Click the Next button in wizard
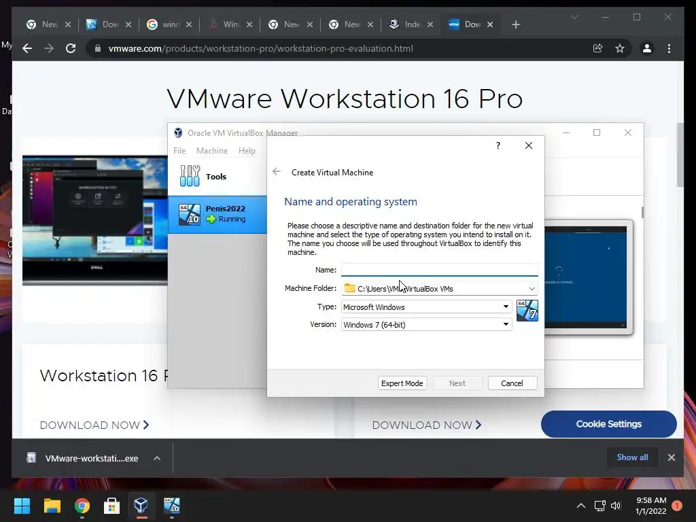696x522 pixels. pos(457,383)
